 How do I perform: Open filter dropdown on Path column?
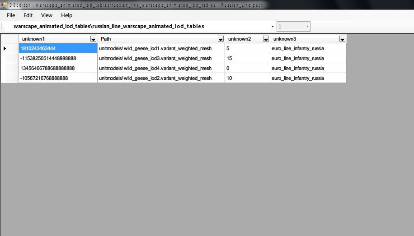pos(221,39)
